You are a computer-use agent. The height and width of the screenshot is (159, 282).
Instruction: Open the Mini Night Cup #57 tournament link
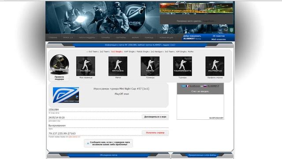(134, 89)
